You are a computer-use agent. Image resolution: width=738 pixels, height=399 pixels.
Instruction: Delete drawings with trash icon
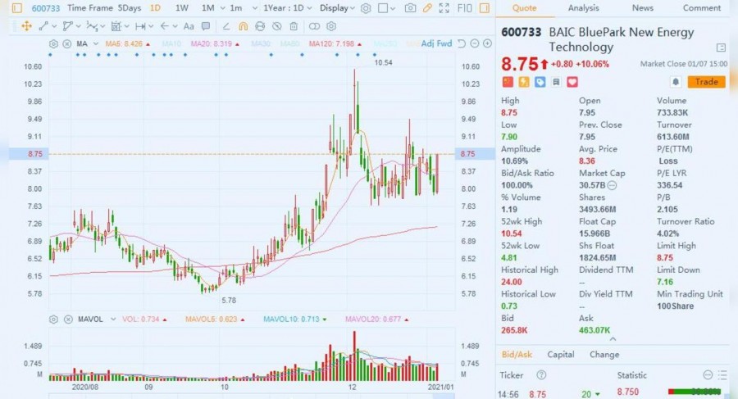294,26
